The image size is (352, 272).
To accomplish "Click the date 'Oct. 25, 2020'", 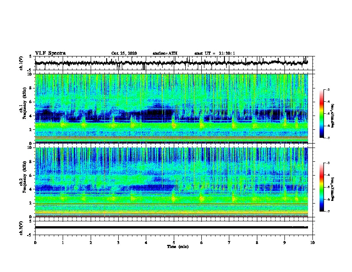I will tap(124, 53).
